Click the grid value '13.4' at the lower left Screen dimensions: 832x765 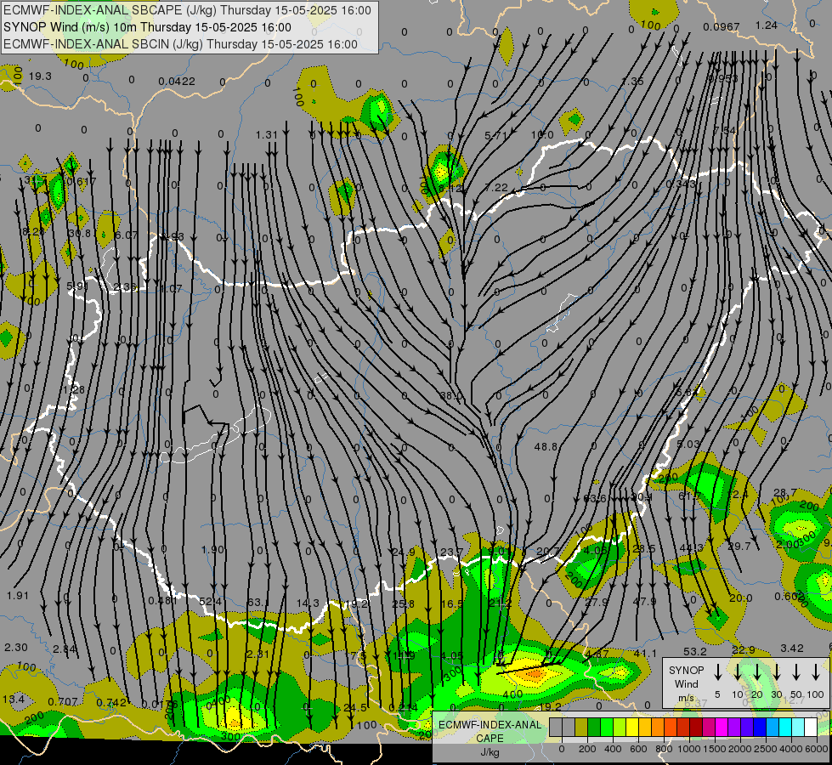click(14, 699)
